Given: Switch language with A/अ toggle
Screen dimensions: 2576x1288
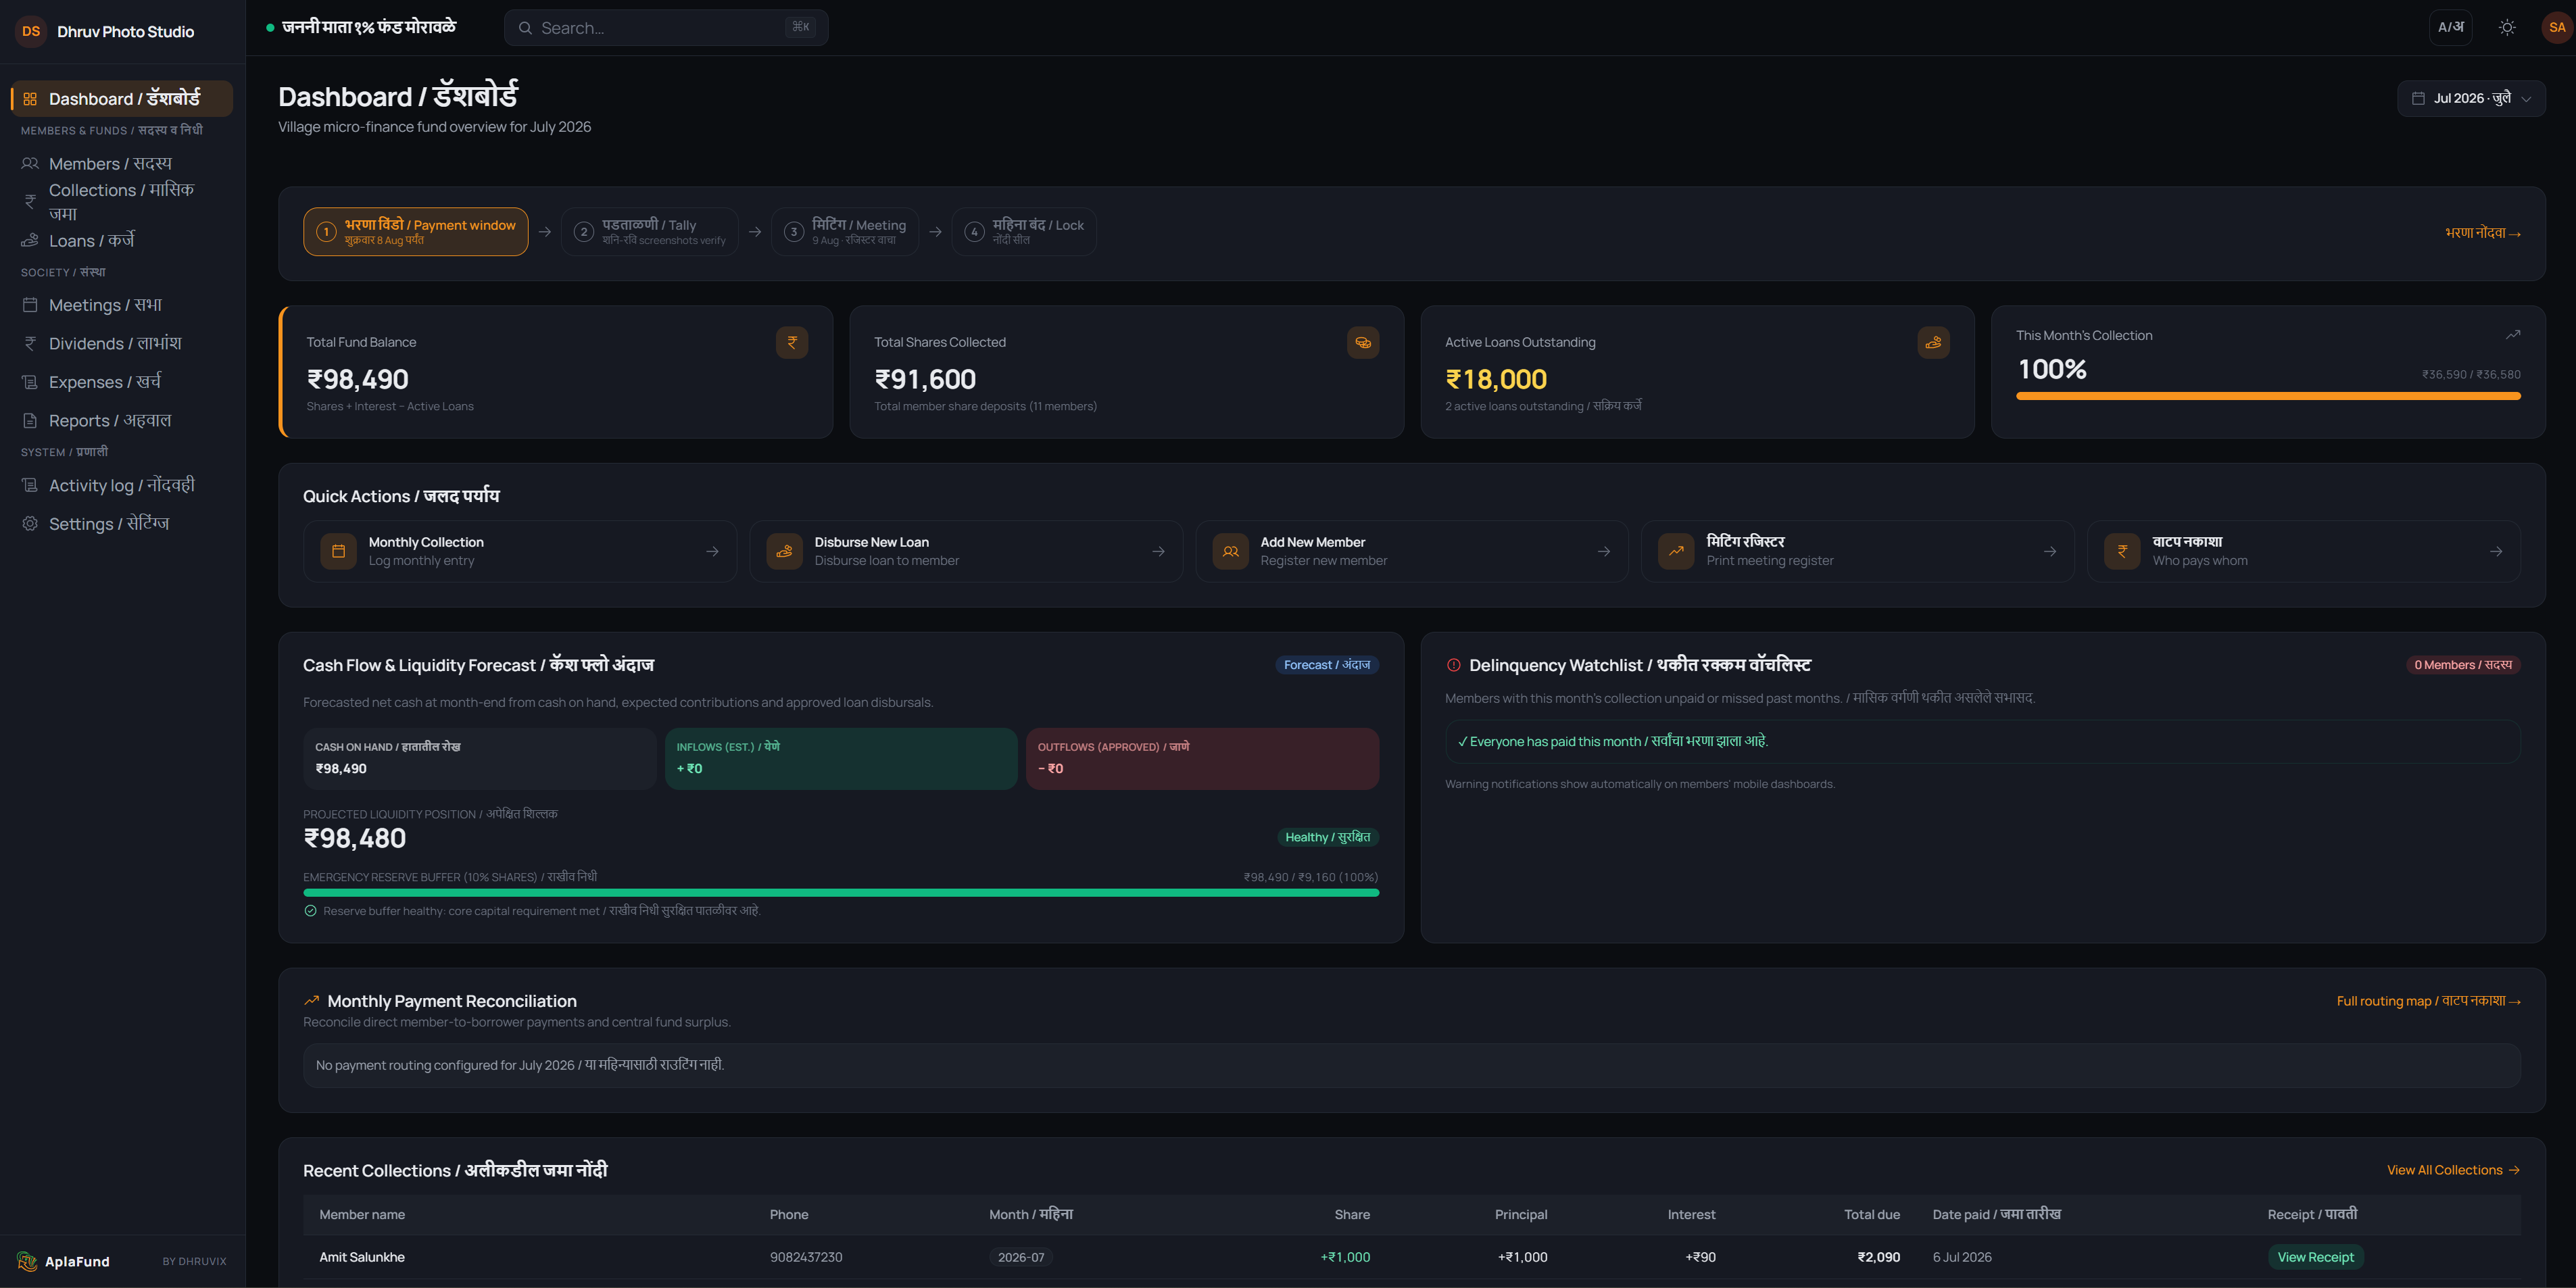Looking at the screenshot, I should tap(2451, 28).
